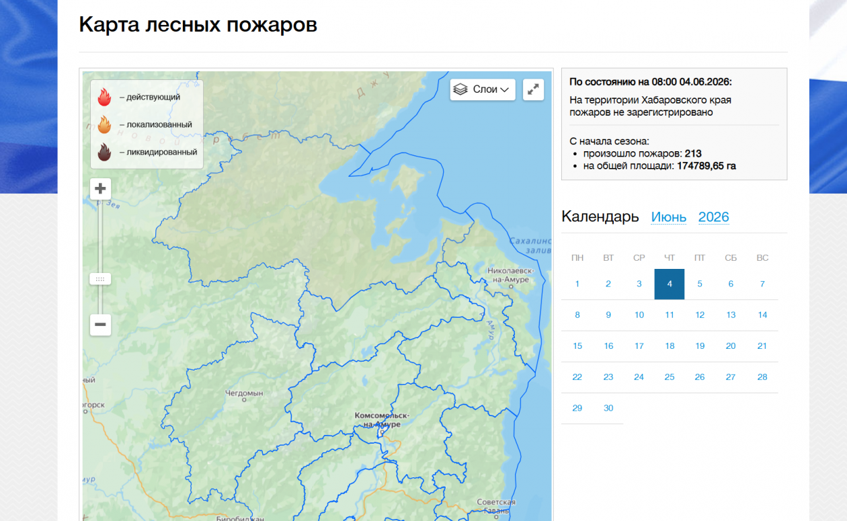Select June 13 in the calendar

(731, 315)
